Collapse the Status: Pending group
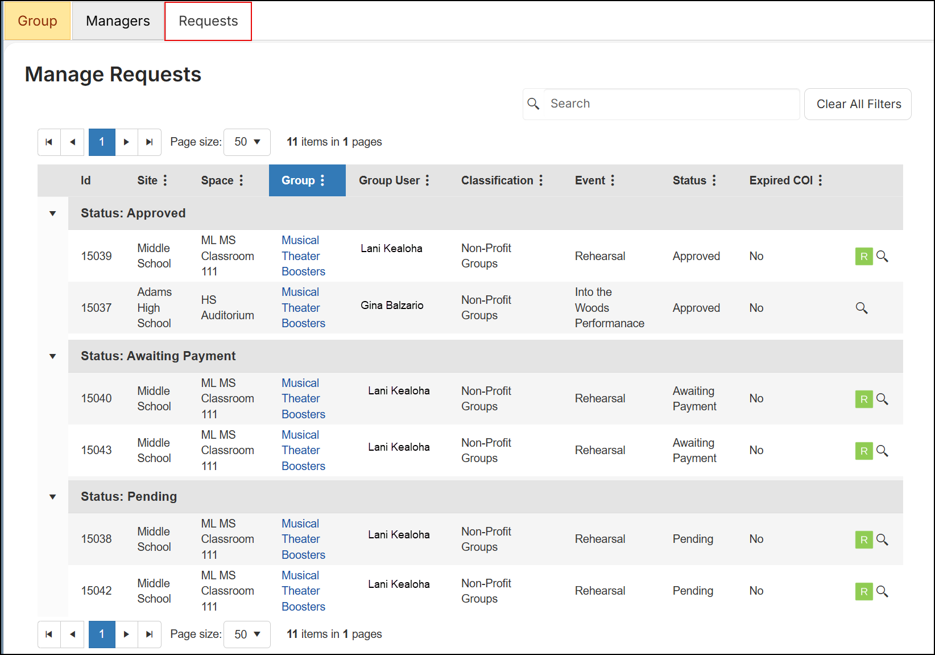Viewport: 935px width, 655px height. pos(53,497)
